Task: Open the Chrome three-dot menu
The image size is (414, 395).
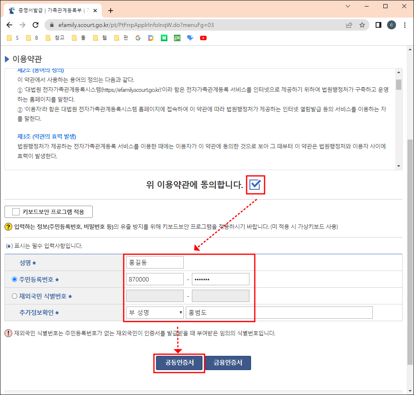Action: point(405,25)
